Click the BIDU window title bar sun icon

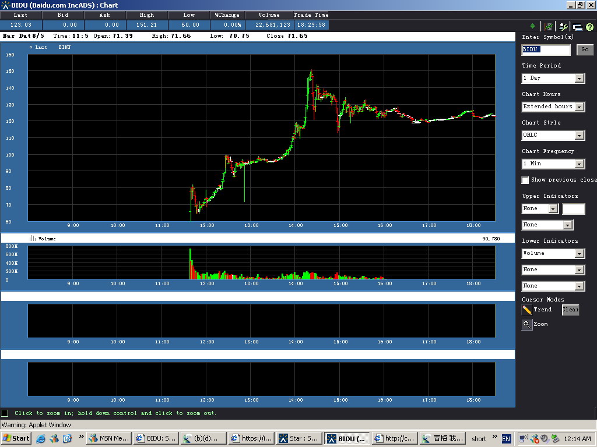(x=5, y=5)
